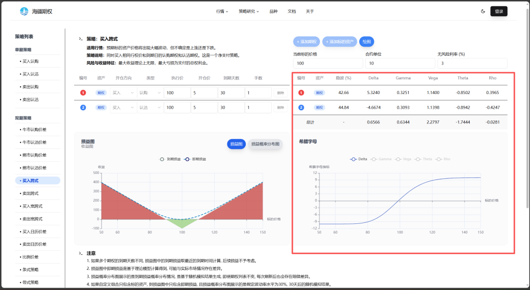Open the 类型 dropdown showing 认沽 in row 2
Image resolution: width=530 pixels, height=290 pixels.
[150, 107]
